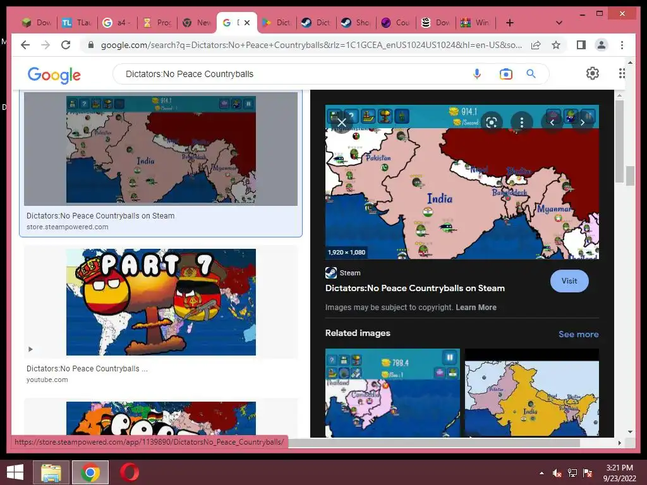
Task: Click the Visit button
Action: [x=569, y=281]
